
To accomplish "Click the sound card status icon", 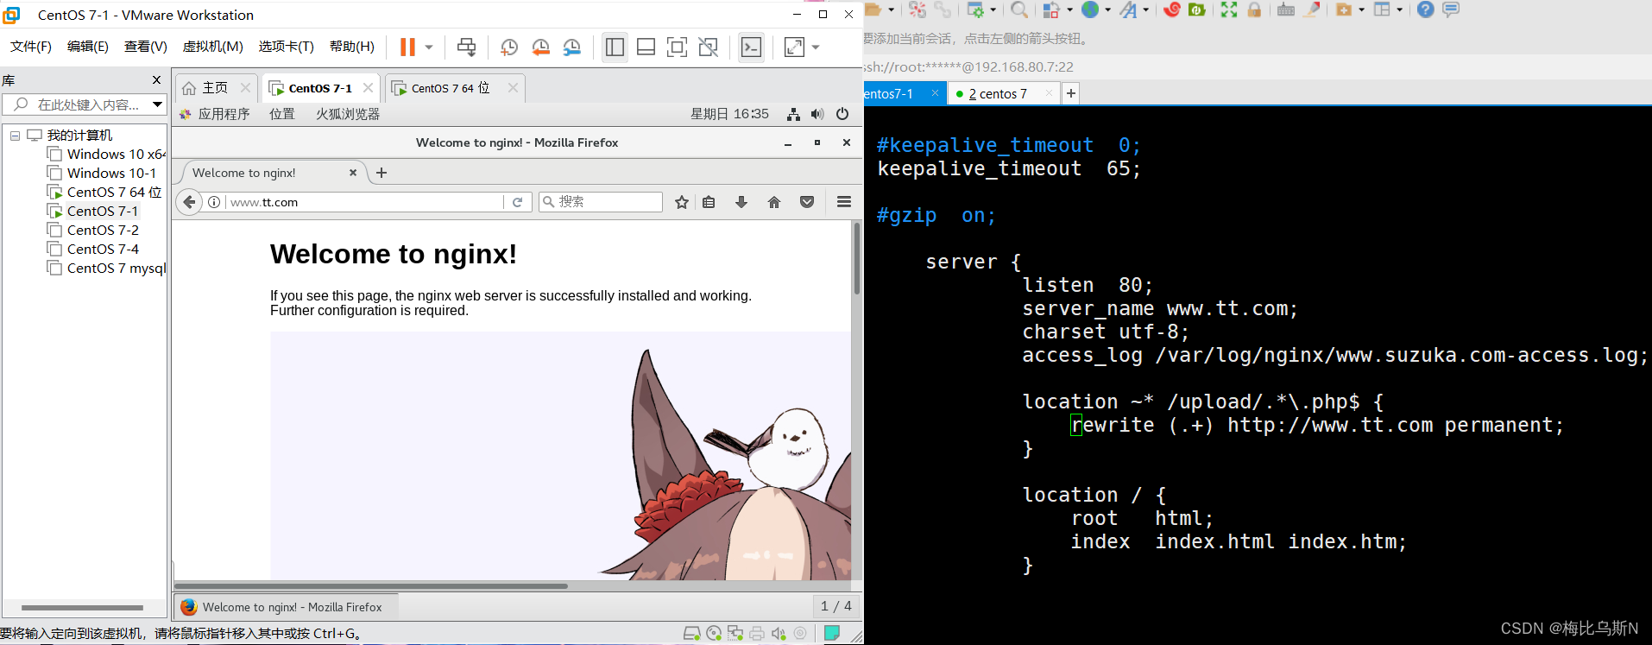I will [779, 634].
